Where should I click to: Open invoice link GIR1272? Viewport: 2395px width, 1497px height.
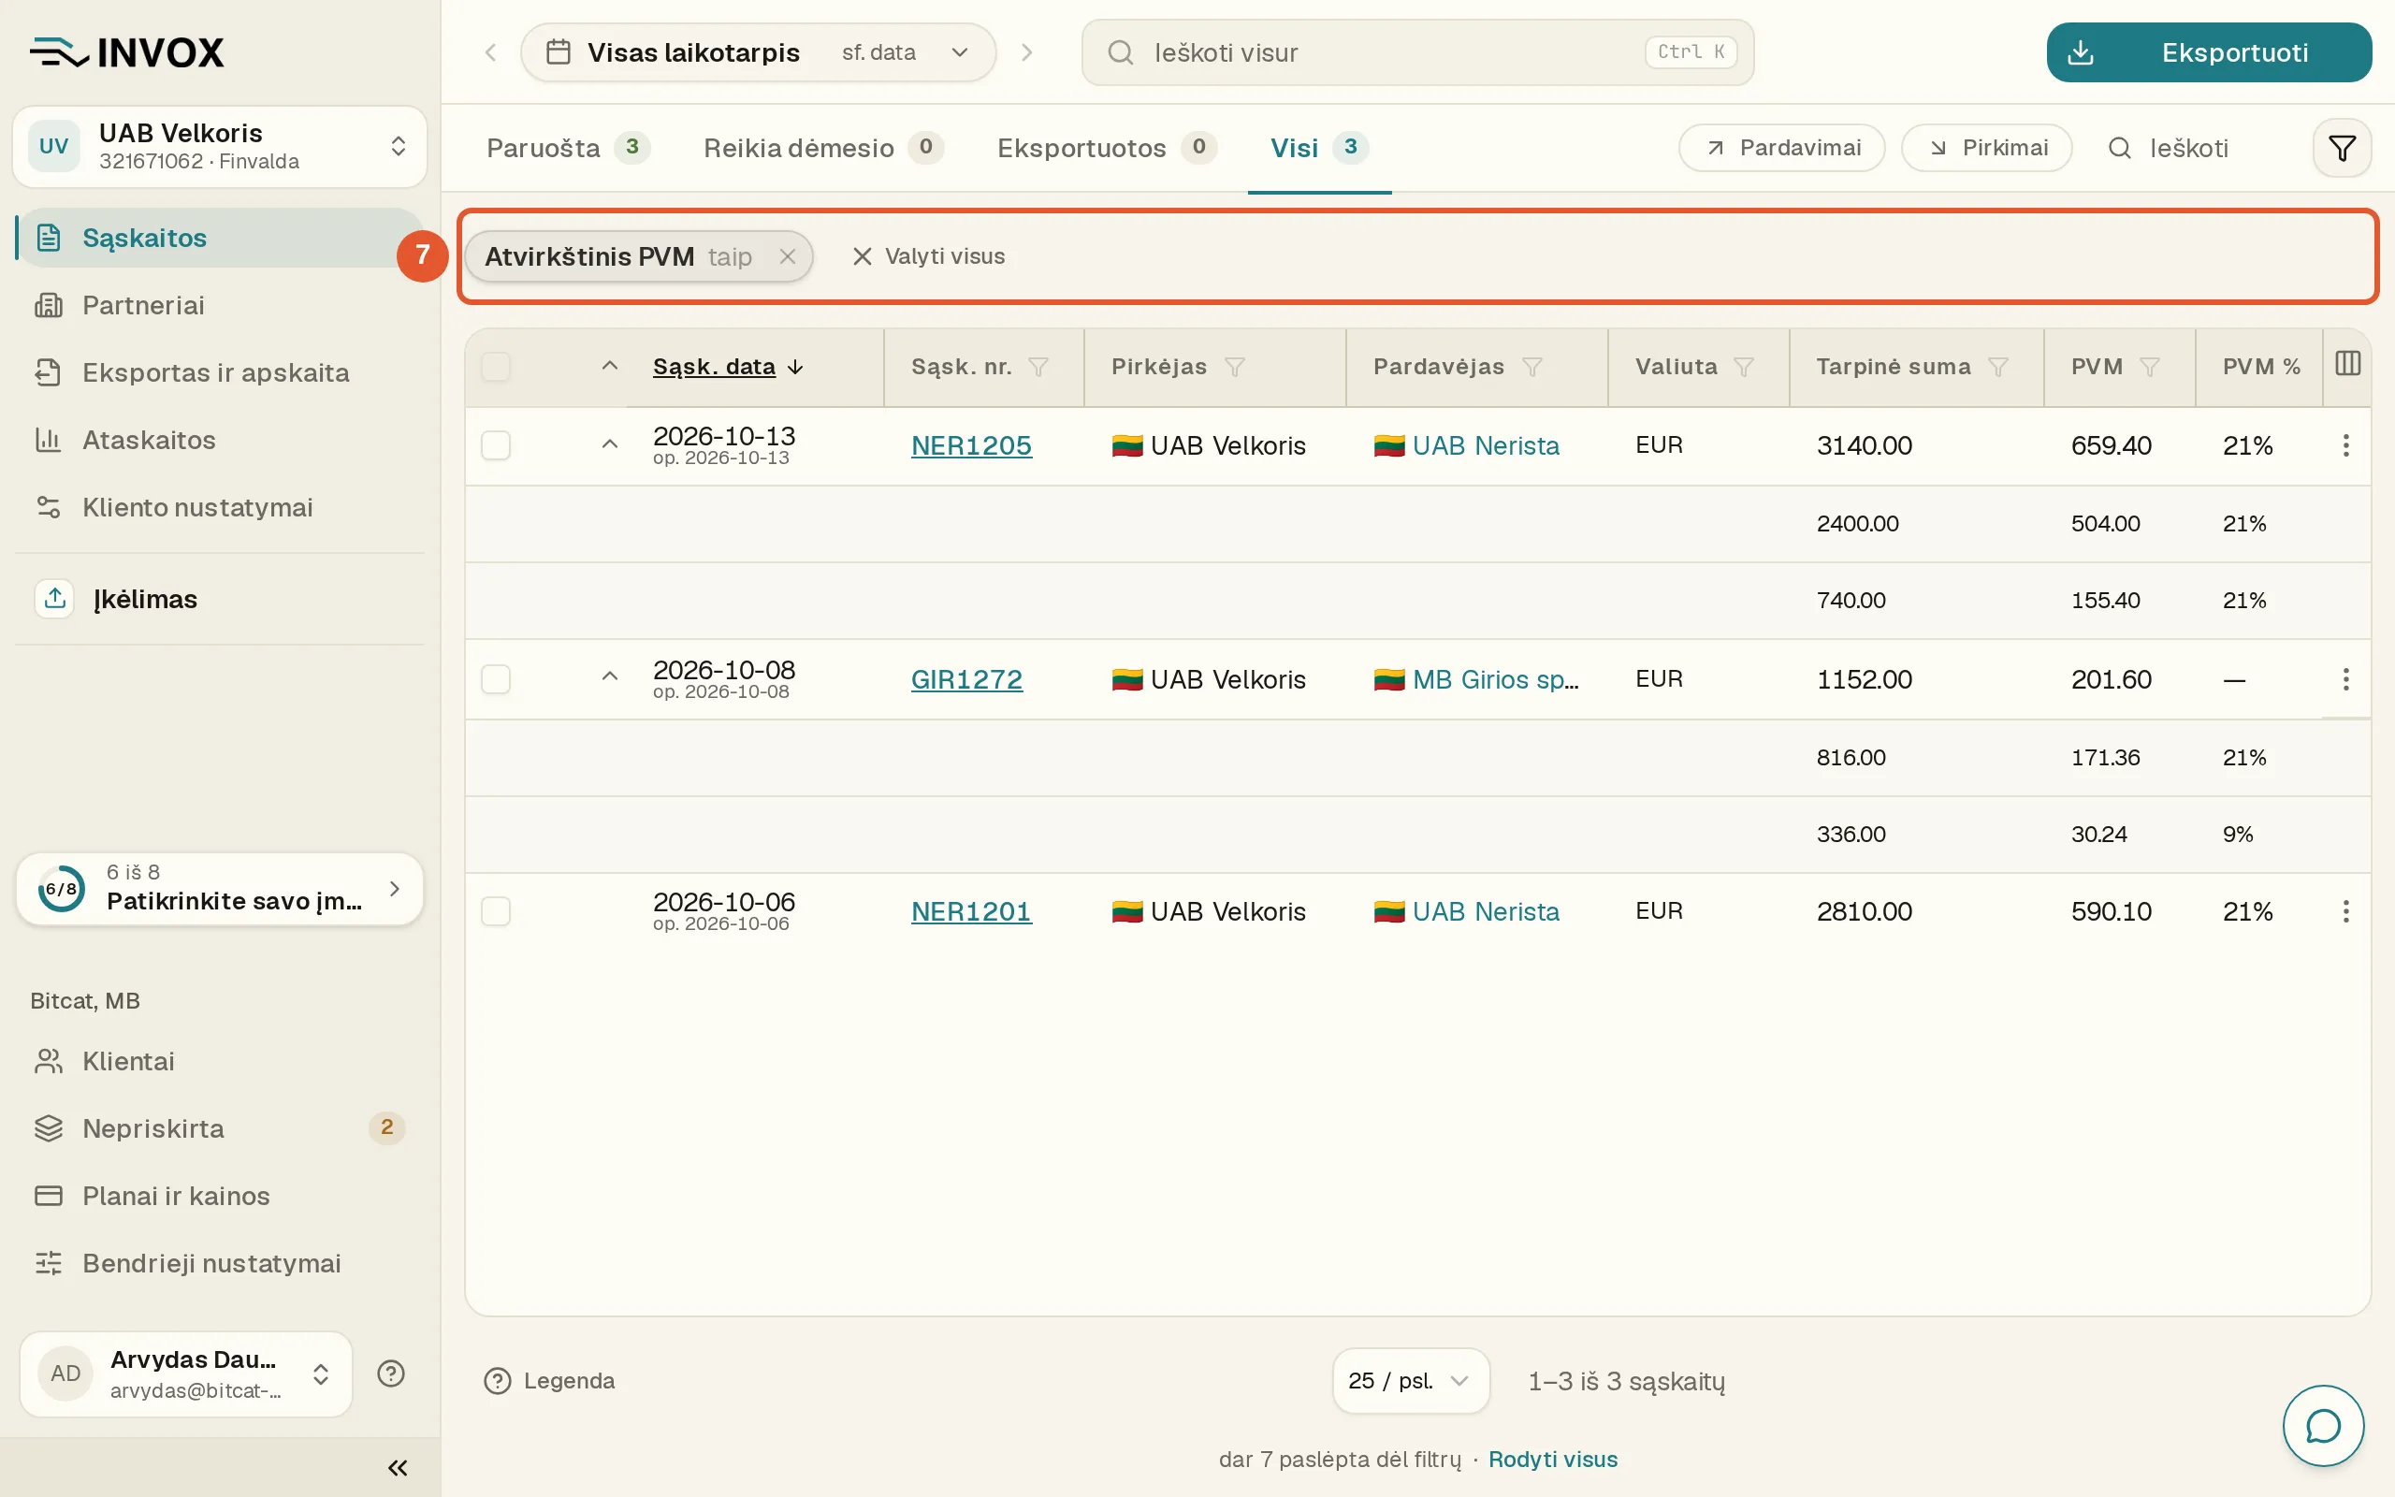965,679
